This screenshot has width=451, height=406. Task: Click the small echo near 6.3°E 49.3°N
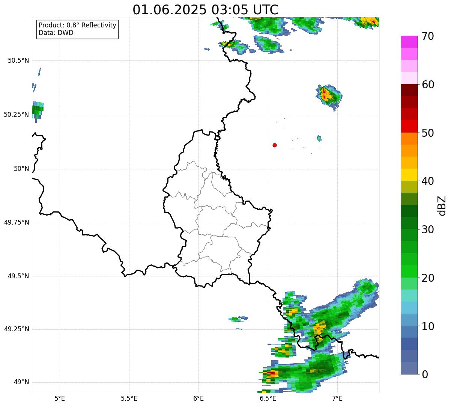(238, 319)
